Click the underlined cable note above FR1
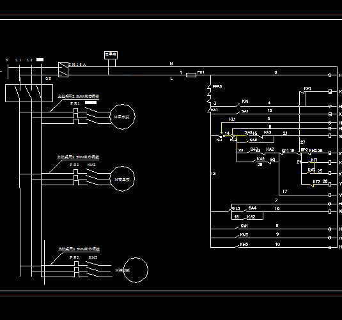This screenshot has width=342, height=320. point(78,96)
